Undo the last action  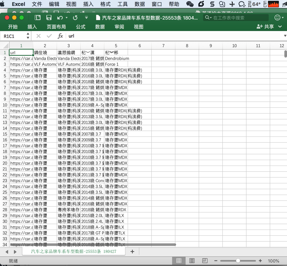60,18
